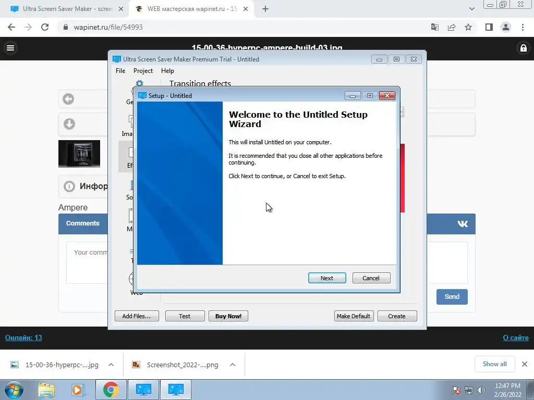Click the VK logo in comments header
This screenshot has width=534, height=400.
(463, 223)
